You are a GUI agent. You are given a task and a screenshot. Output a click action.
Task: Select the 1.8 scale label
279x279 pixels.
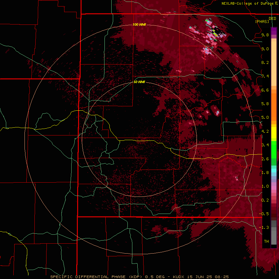[265, 173]
